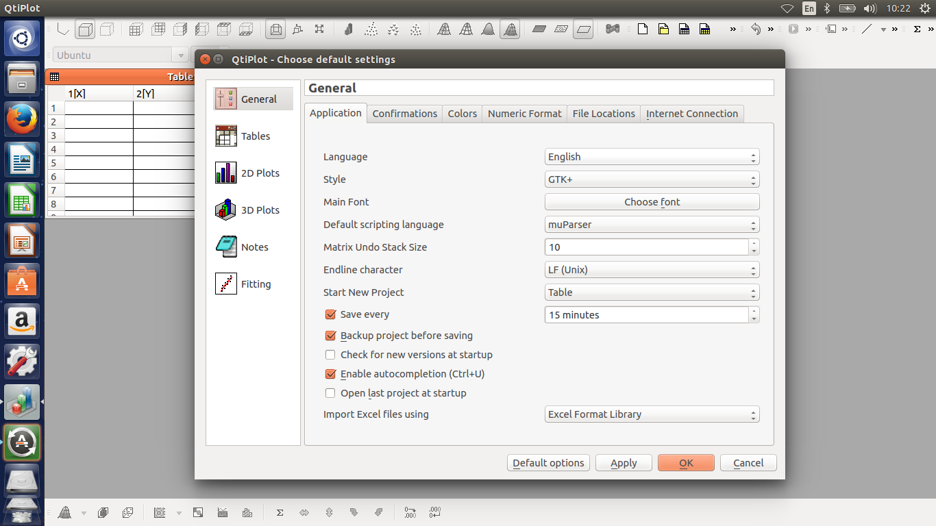The image size is (936, 526).
Task: Click the flip vertical icon in bottom toolbar
Action: tap(329, 512)
